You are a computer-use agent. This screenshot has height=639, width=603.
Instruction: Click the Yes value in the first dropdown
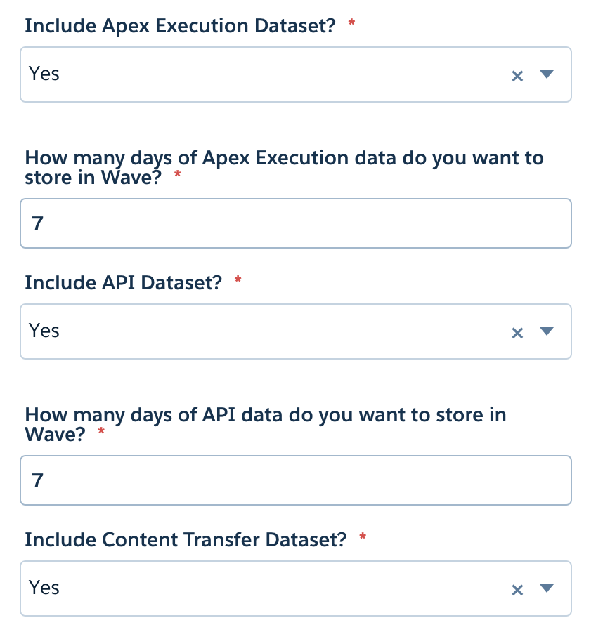pos(44,74)
